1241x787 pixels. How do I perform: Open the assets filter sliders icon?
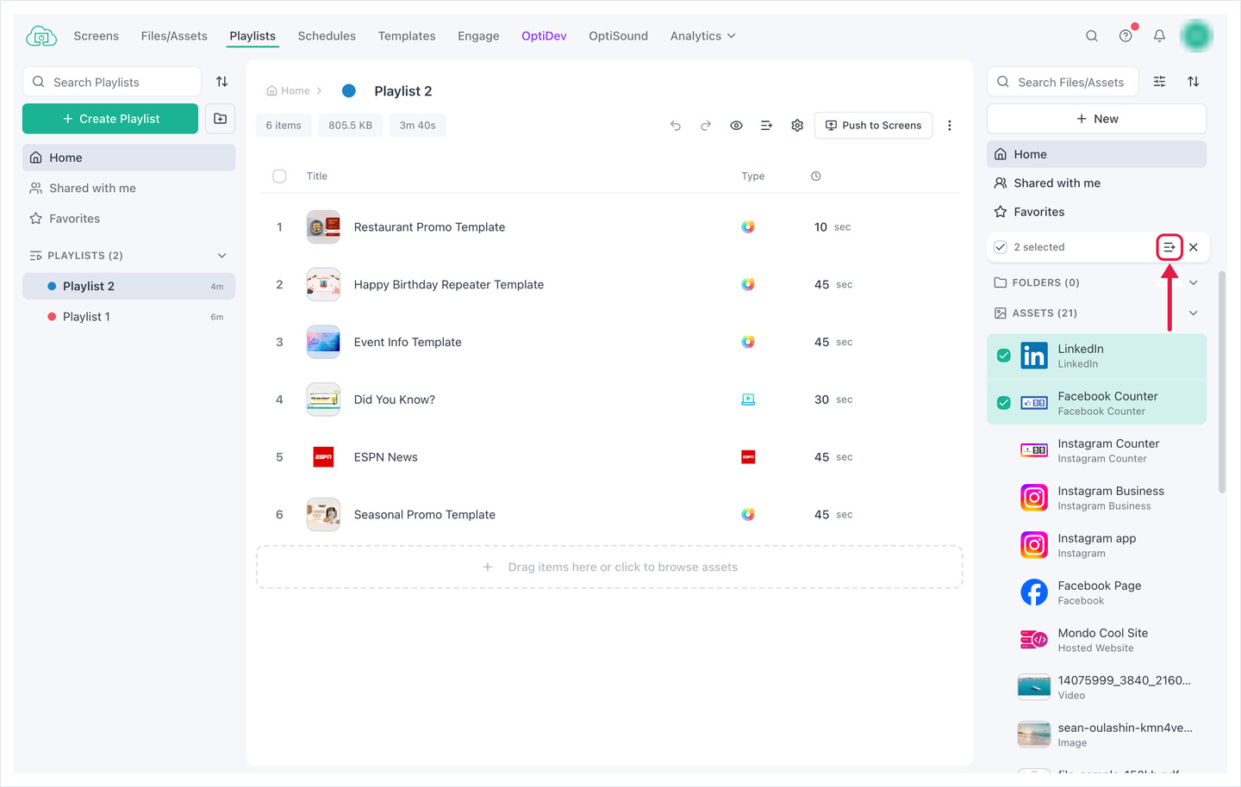(x=1160, y=82)
